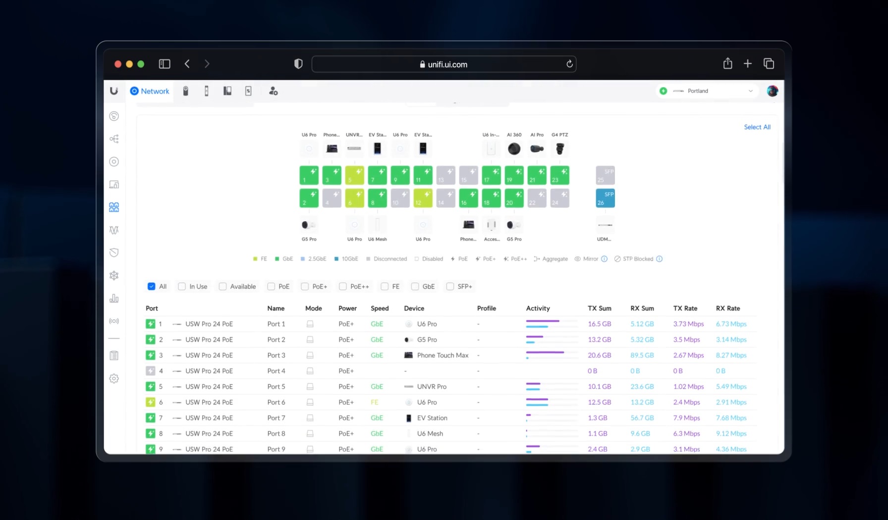Check the PoE++ filter checkbox
888x520 pixels.
(x=342, y=287)
